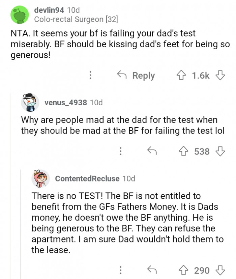Upvote ContentedRecluse's reply
The image size is (236, 279).
183,270
